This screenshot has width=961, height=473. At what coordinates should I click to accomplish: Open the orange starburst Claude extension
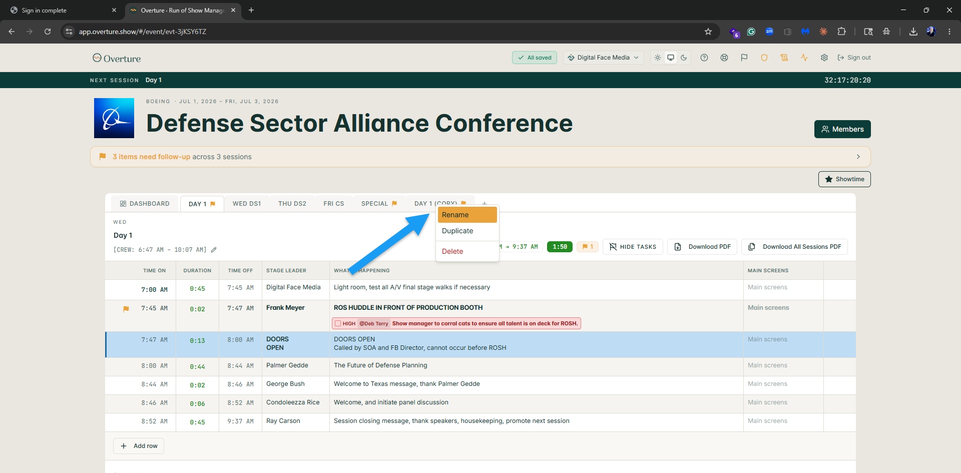[x=823, y=32]
